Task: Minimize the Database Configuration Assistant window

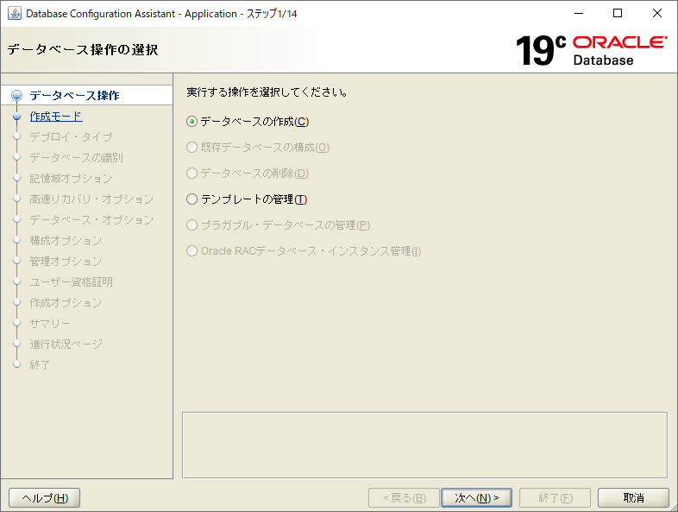Action: (579, 14)
